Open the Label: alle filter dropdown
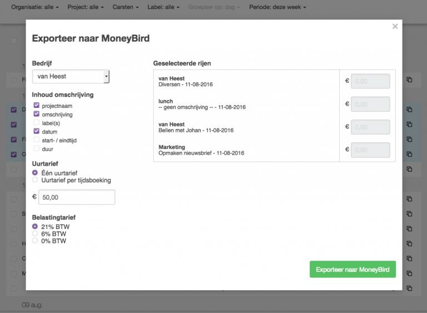This screenshot has height=313, width=427. point(163,7)
